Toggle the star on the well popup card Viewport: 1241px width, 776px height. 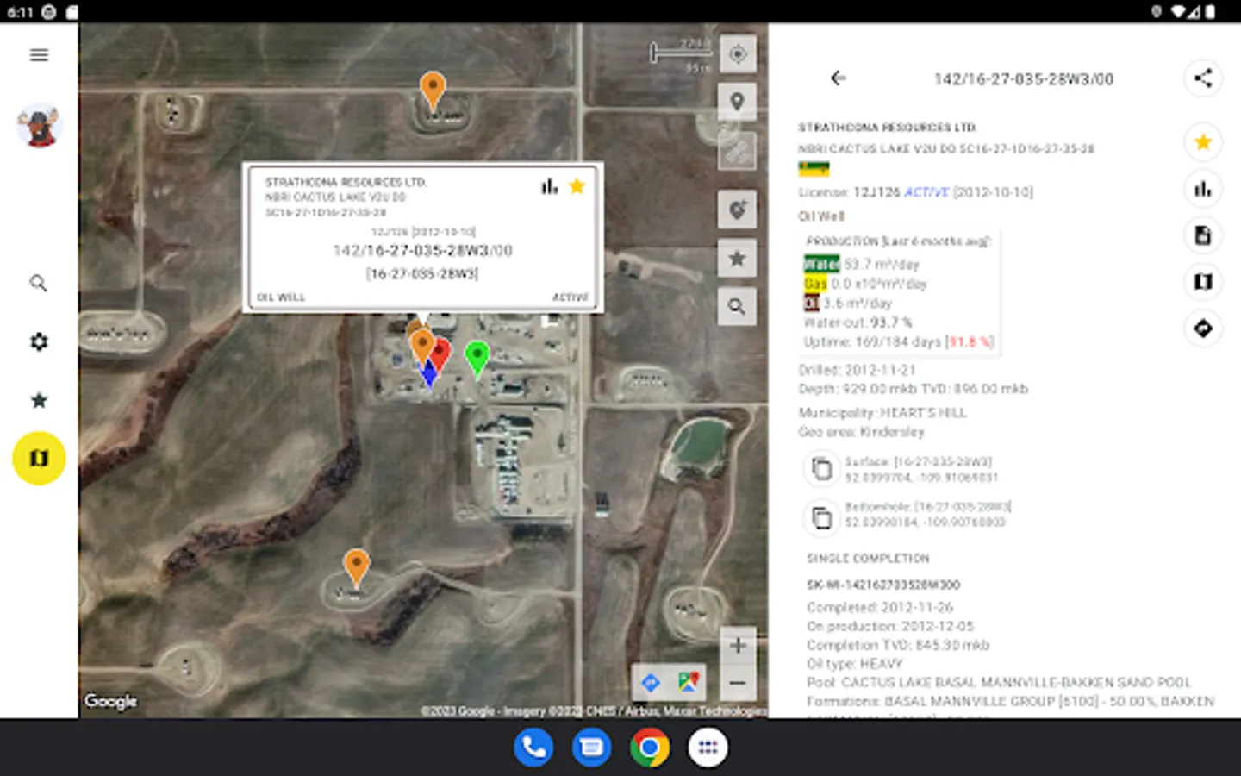click(x=577, y=185)
